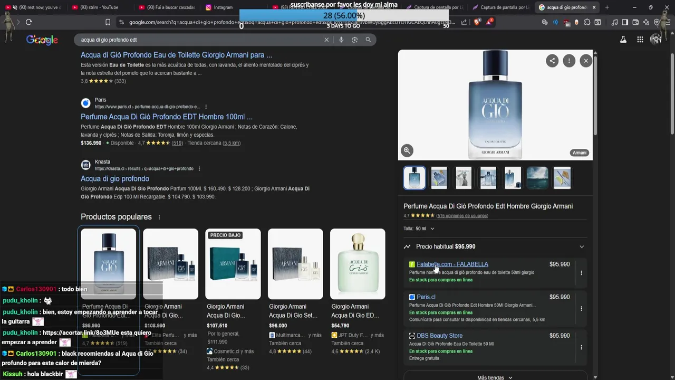The image size is (675, 380).
Task: Expand the Talla 50 ml size dropdown
Action: point(425,229)
